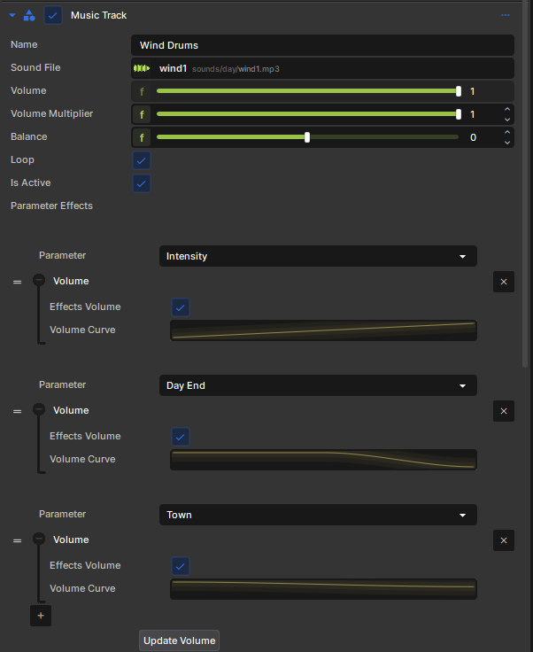Click the wind1 sound file waveform icon

tap(142, 68)
